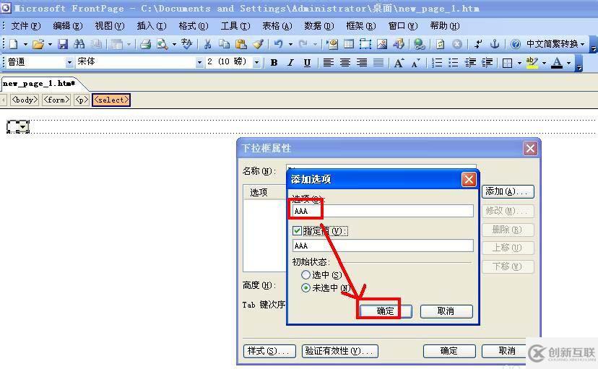Click the Insert Hyperlink globe icon
Image resolution: width=598 pixels, height=369 pixels.
coord(419,44)
